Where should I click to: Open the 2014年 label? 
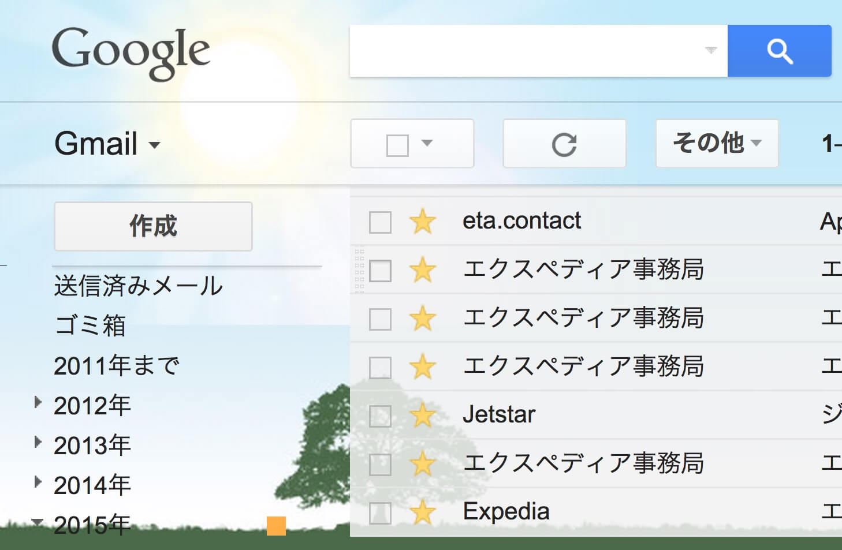[x=92, y=485]
